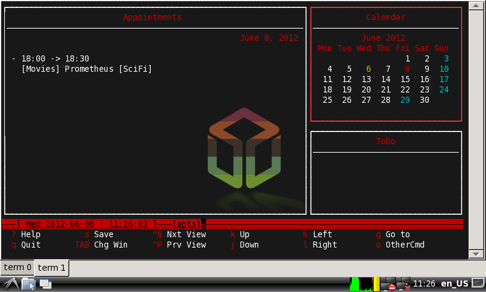Click the taskbar clock showing 11:26
The width and height of the screenshot is (486, 292).
click(424, 283)
